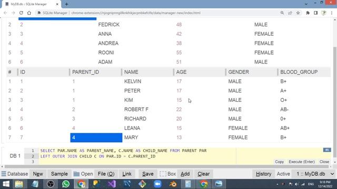Open WhatsApp from the taskbar

click(66, 184)
